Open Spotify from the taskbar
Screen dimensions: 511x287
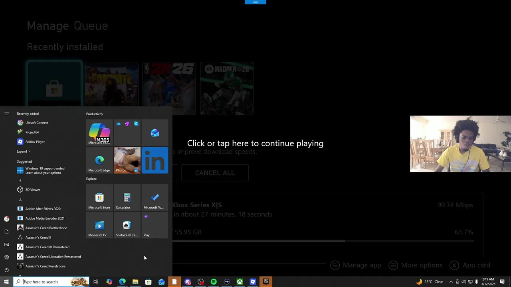coord(214,282)
